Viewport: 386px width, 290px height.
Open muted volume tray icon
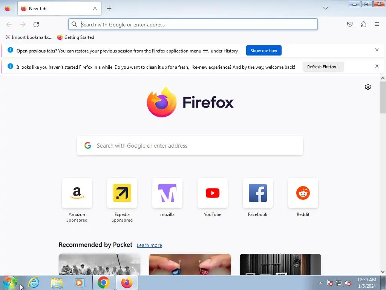(348, 283)
